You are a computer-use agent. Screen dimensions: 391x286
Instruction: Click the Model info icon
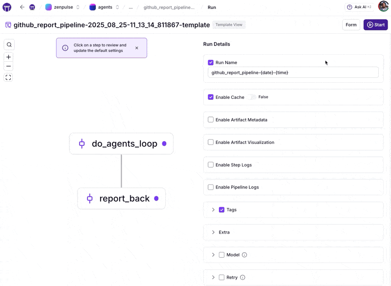pyautogui.click(x=244, y=255)
